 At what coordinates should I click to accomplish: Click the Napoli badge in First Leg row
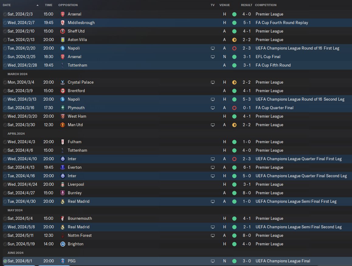63,48
